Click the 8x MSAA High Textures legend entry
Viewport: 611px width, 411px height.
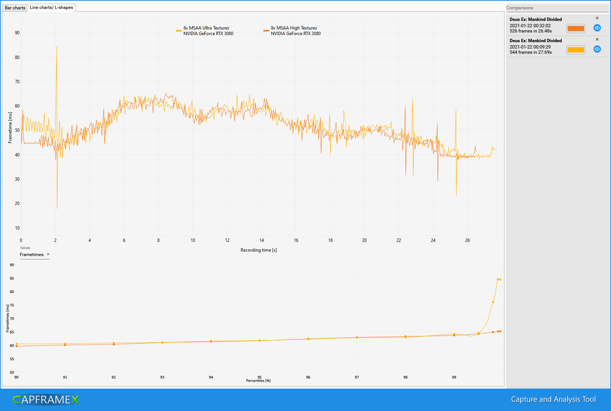coord(292,31)
